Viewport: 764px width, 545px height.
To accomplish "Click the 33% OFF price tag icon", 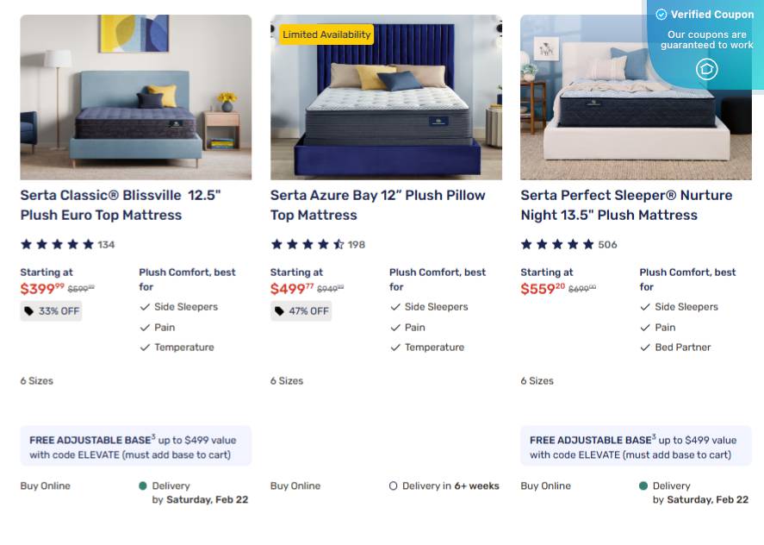I will tap(28, 311).
